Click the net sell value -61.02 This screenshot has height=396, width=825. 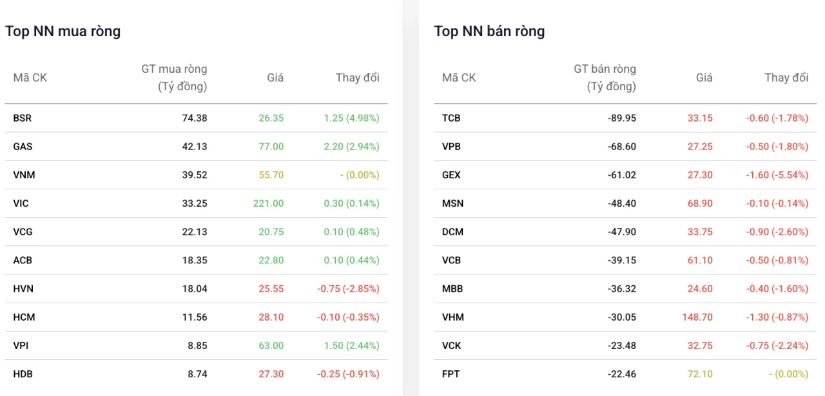(x=622, y=175)
